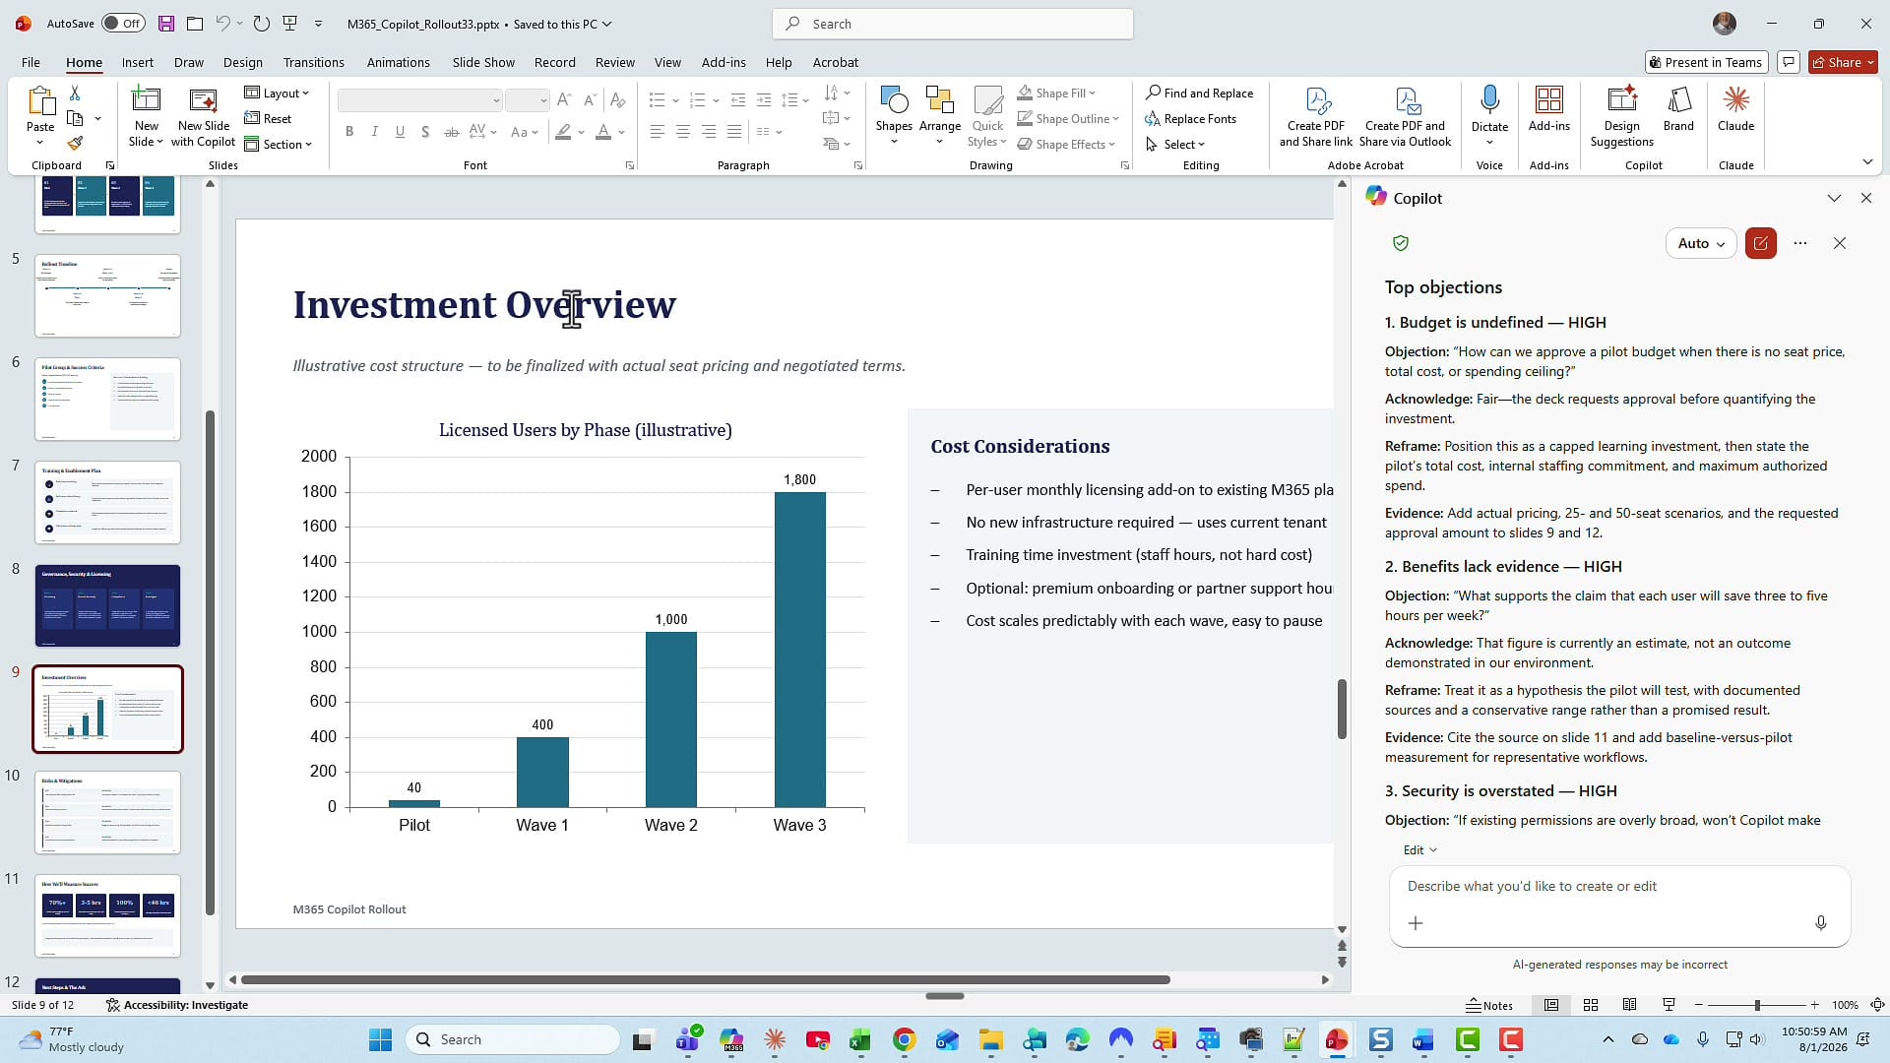This screenshot has width=1890, height=1063.
Task: Open the Auto model dropdown in Copilot
Action: (x=1700, y=243)
